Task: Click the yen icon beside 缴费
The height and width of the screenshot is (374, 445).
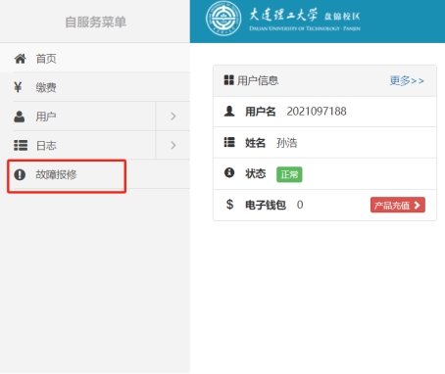Action: click(x=18, y=87)
